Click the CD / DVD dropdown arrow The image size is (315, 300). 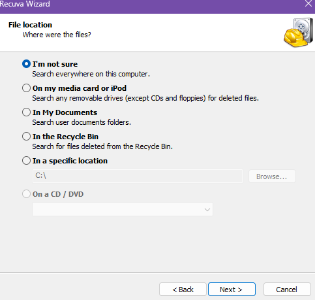coord(207,210)
